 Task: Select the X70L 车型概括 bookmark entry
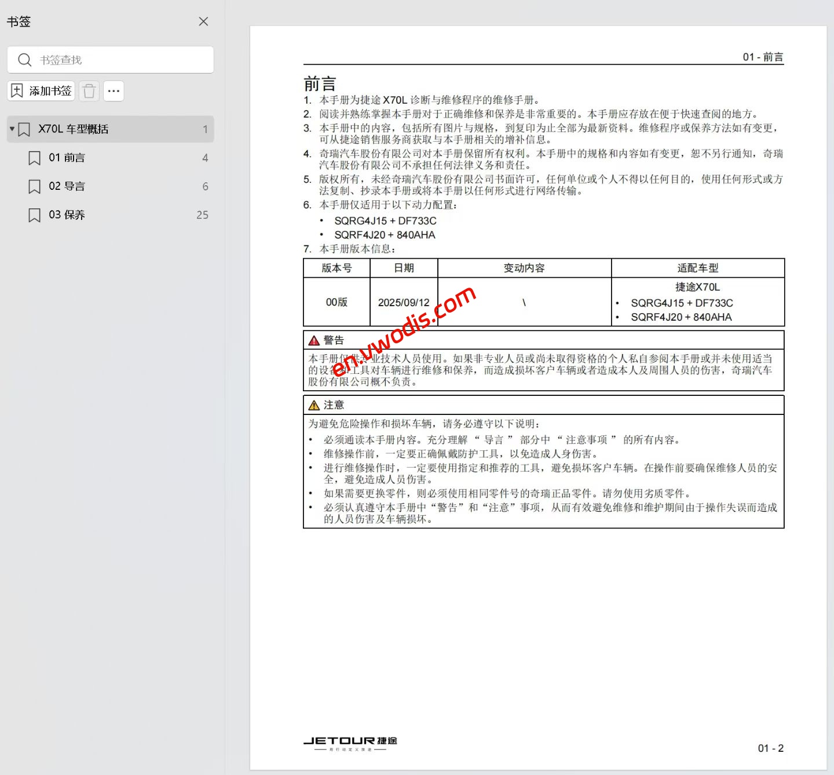click(74, 129)
